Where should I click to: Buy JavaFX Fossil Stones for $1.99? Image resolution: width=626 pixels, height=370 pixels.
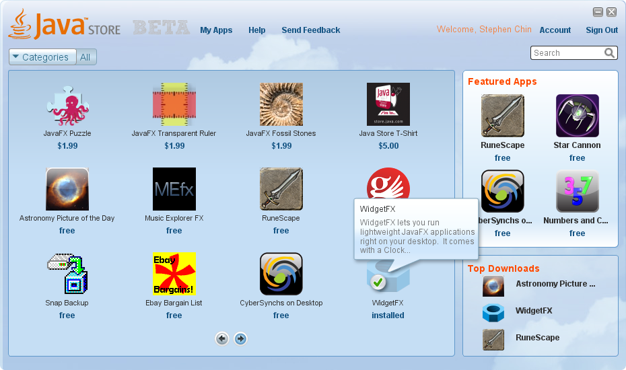coord(281,146)
